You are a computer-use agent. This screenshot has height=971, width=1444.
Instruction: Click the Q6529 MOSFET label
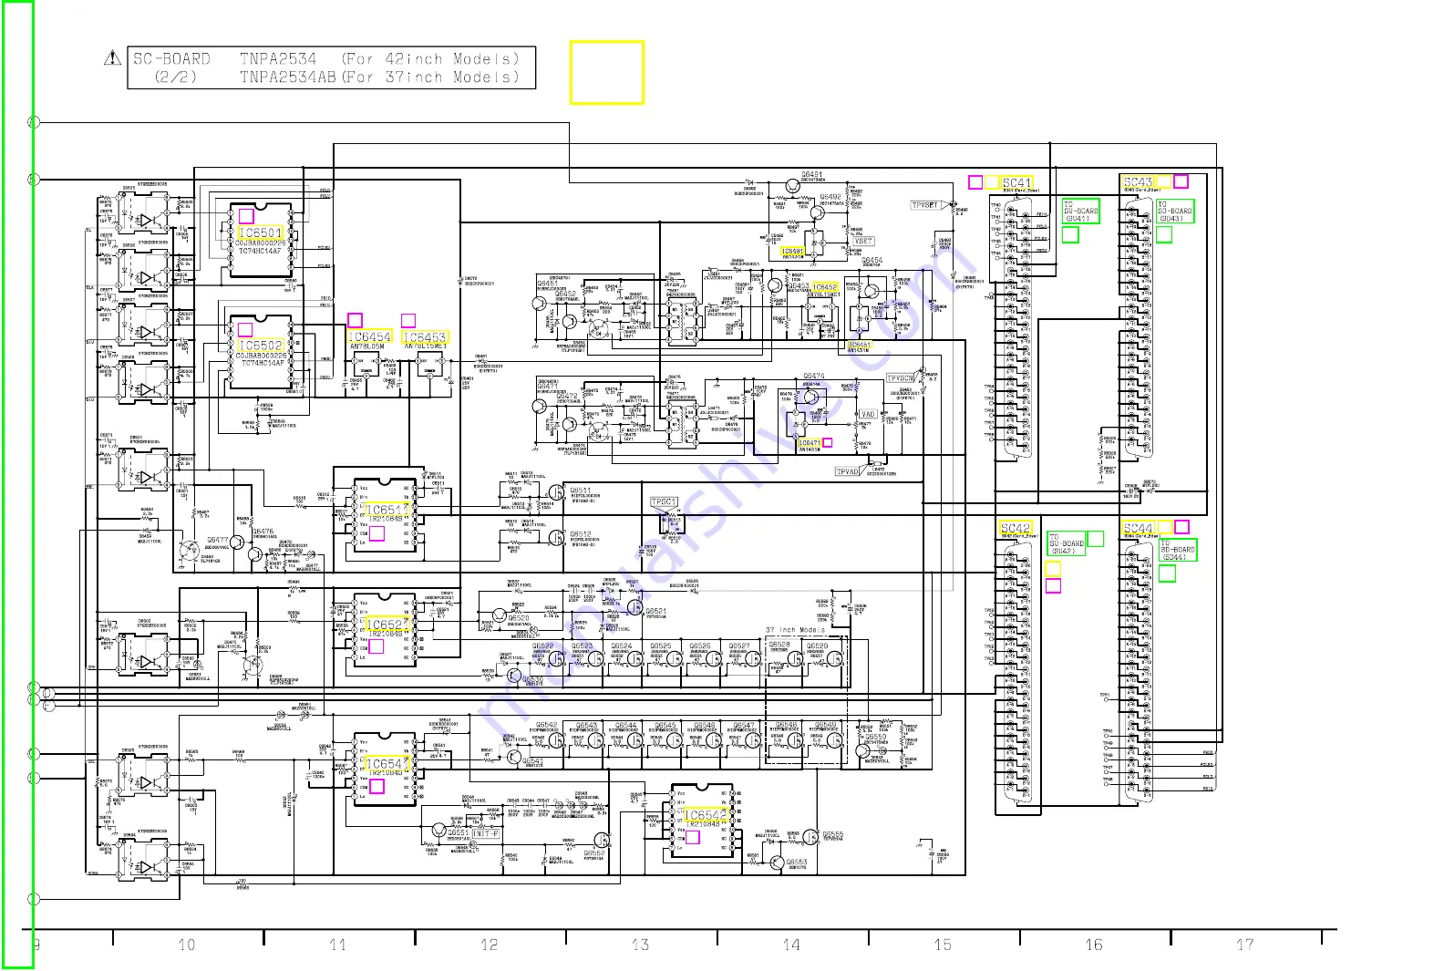818,646
